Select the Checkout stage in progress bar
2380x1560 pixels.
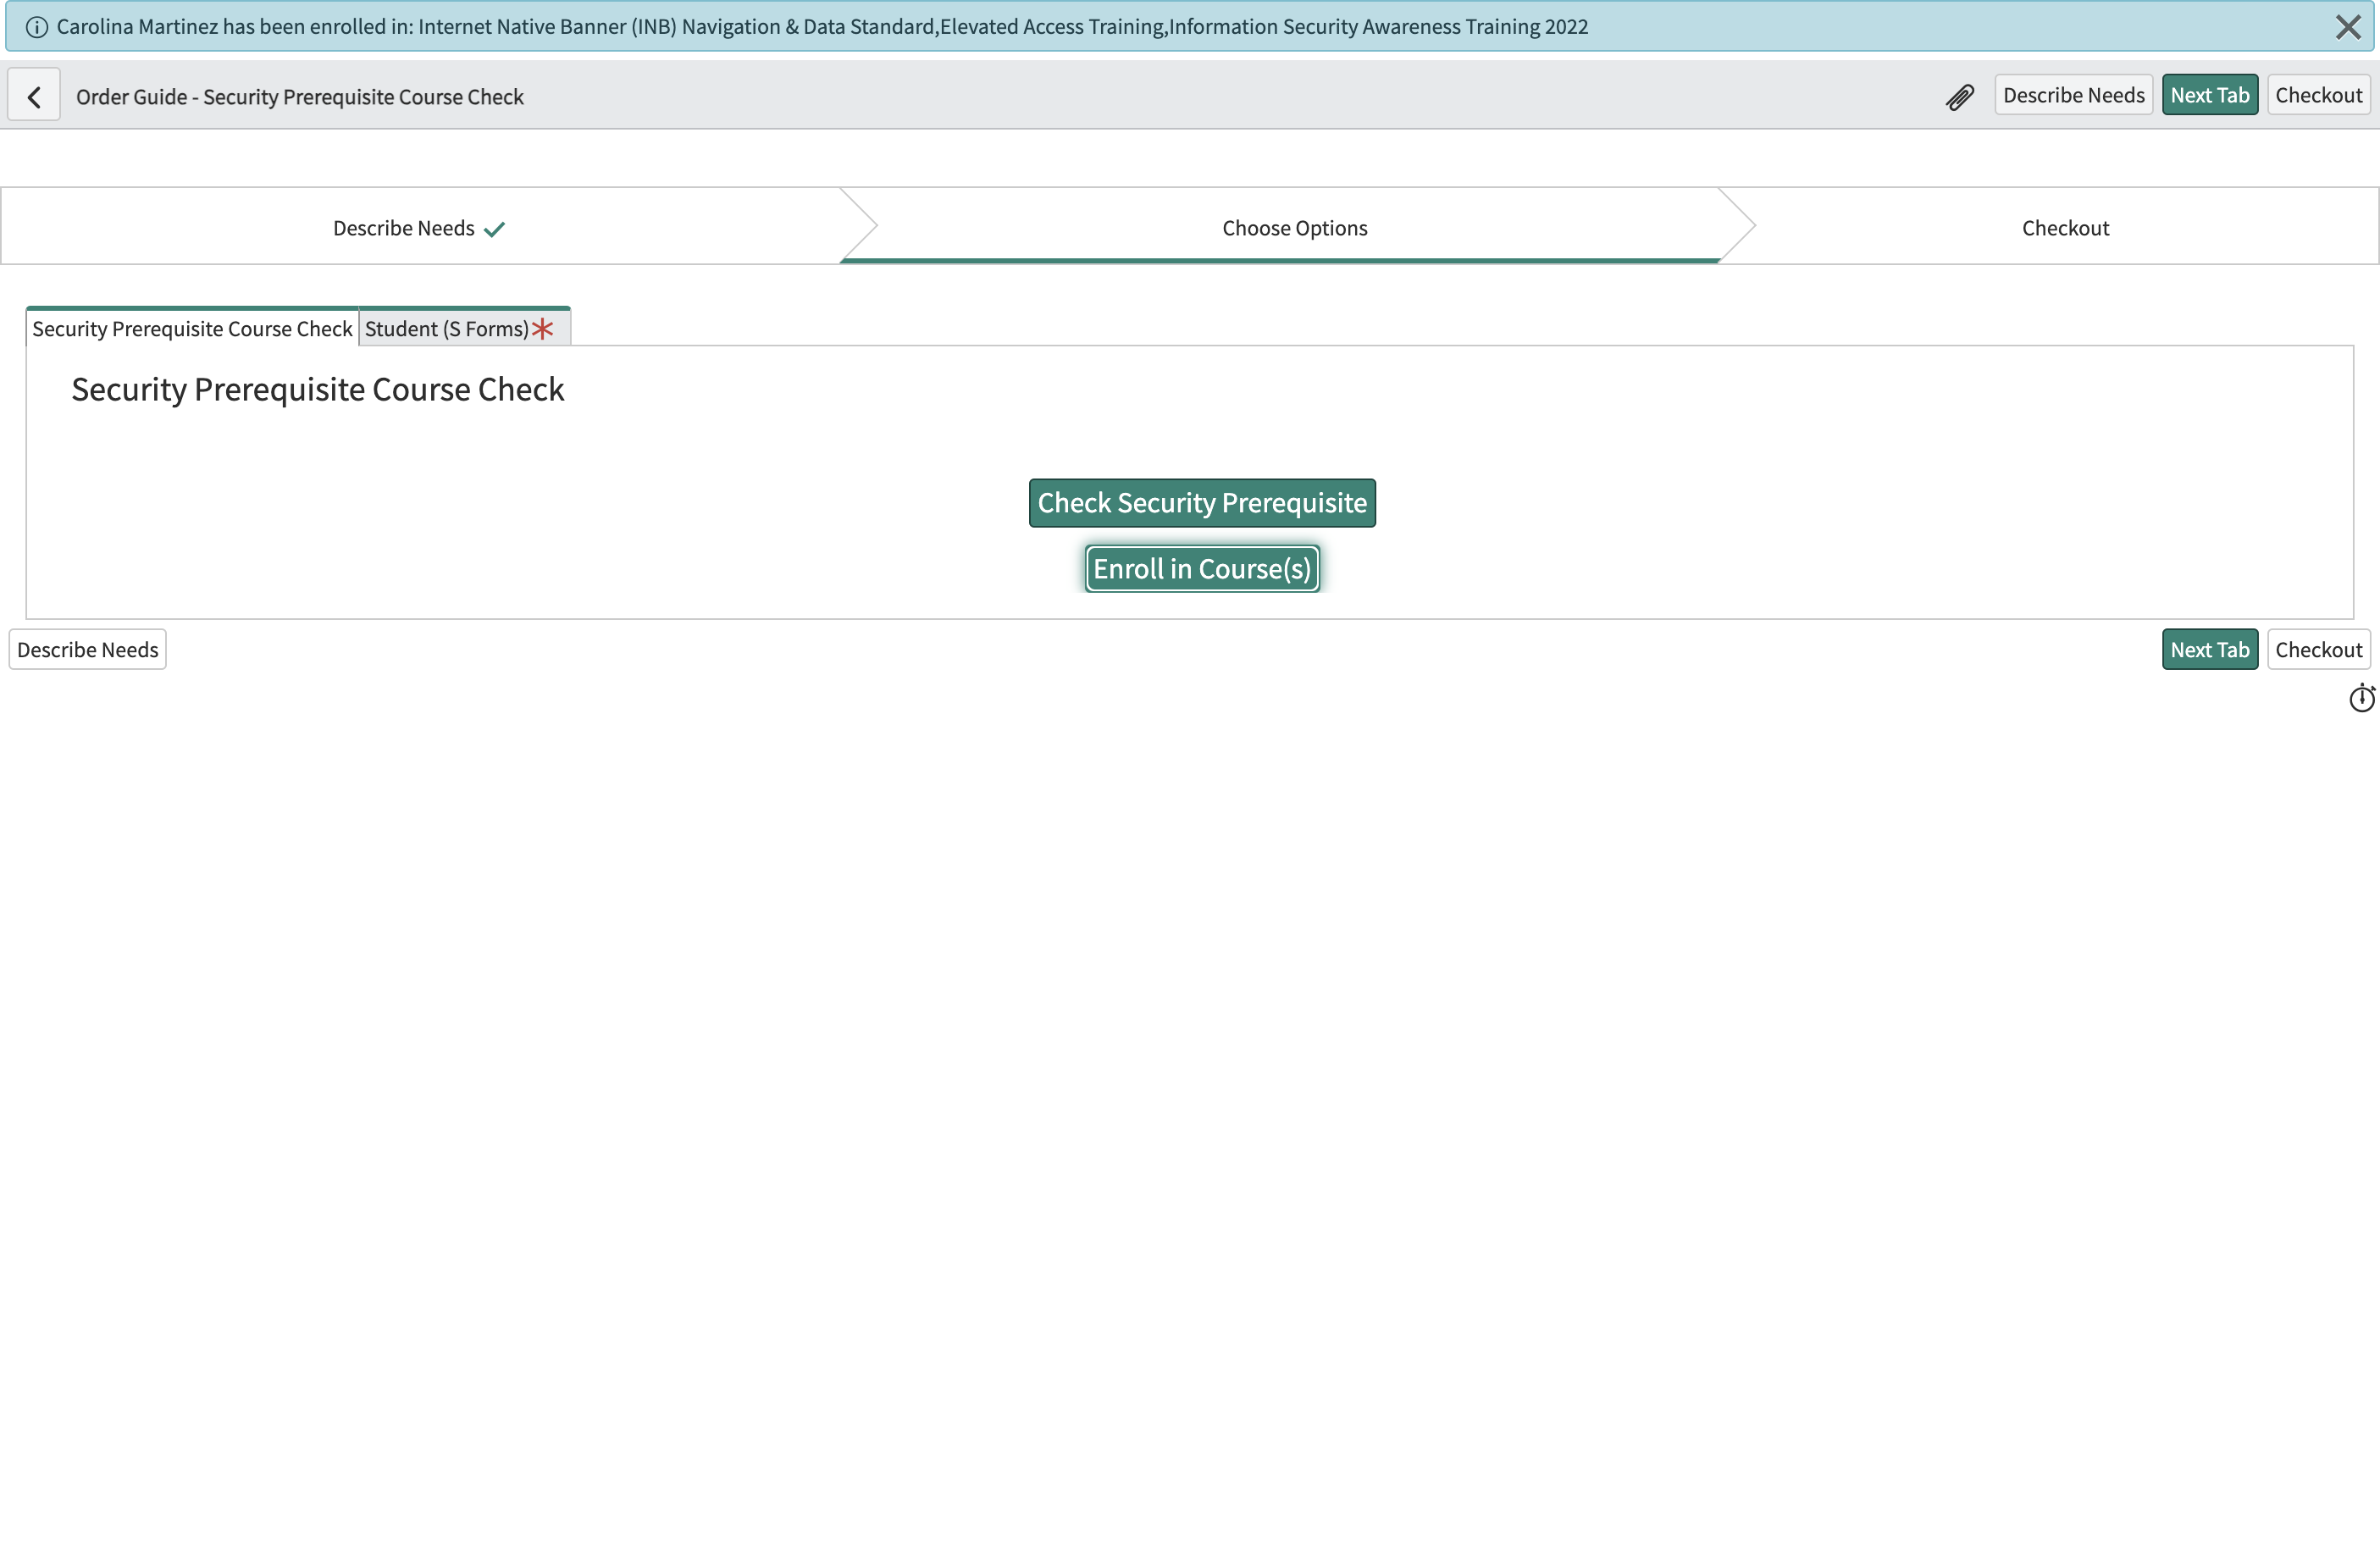click(2065, 227)
